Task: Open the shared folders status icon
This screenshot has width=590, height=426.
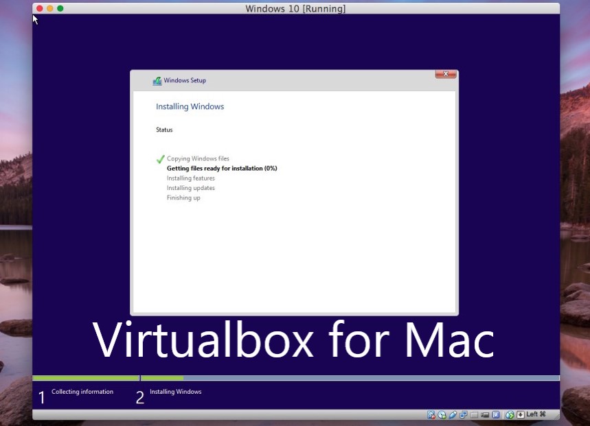Action: [474, 415]
